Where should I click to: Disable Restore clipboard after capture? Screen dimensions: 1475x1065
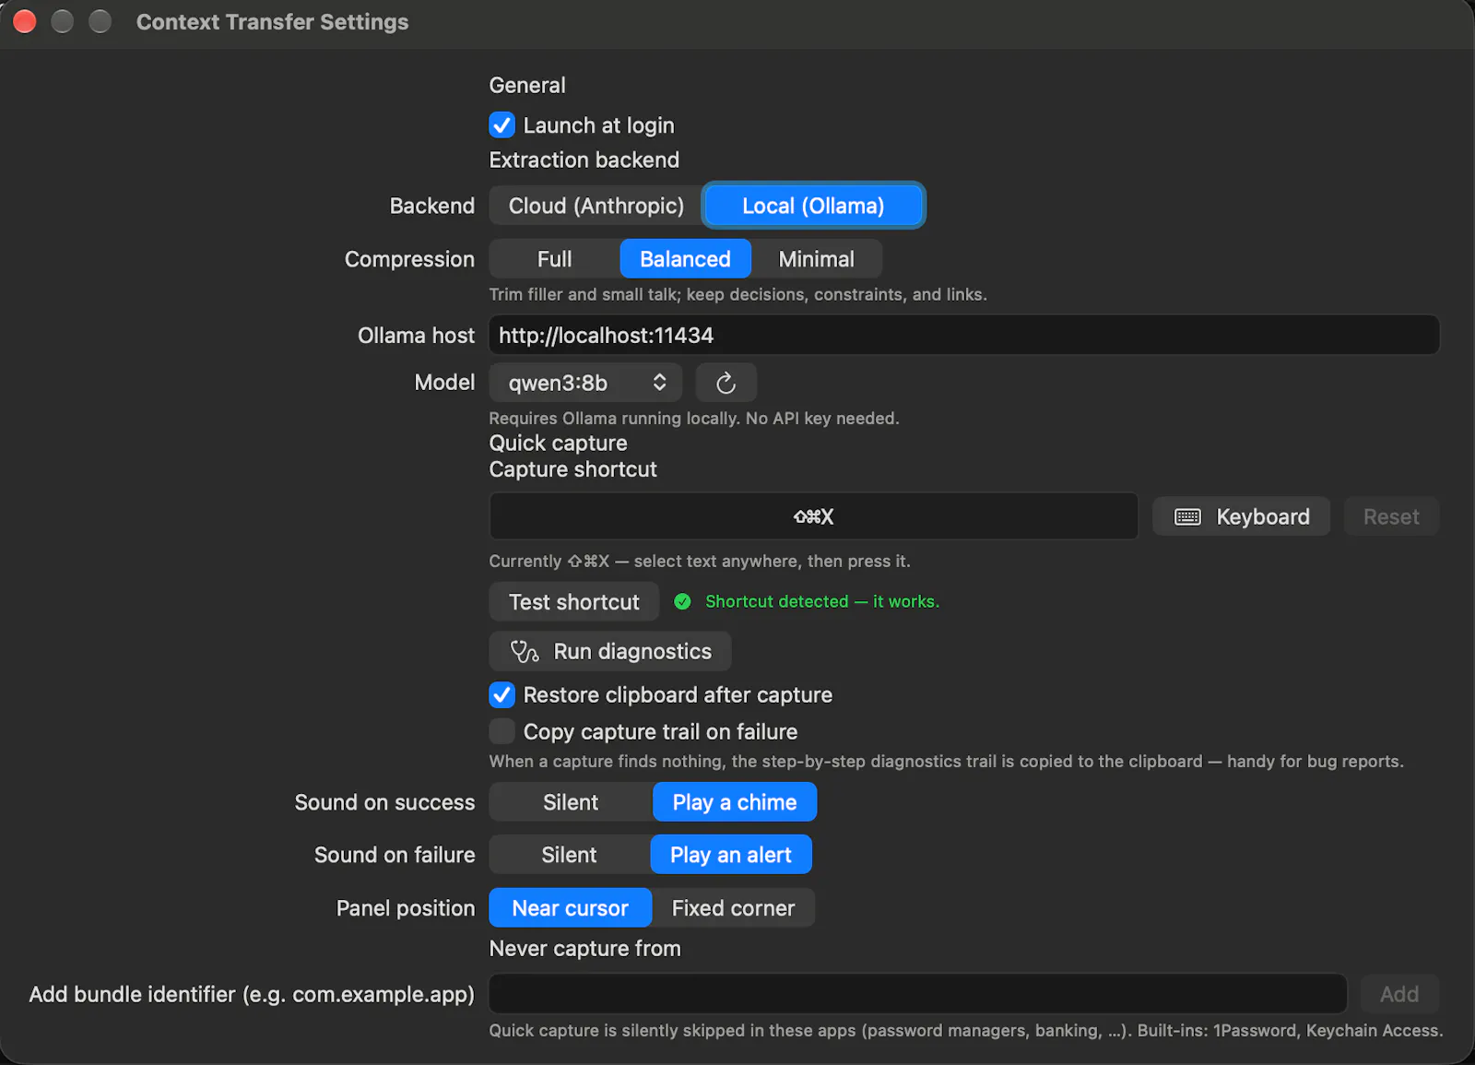[x=501, y=694]
